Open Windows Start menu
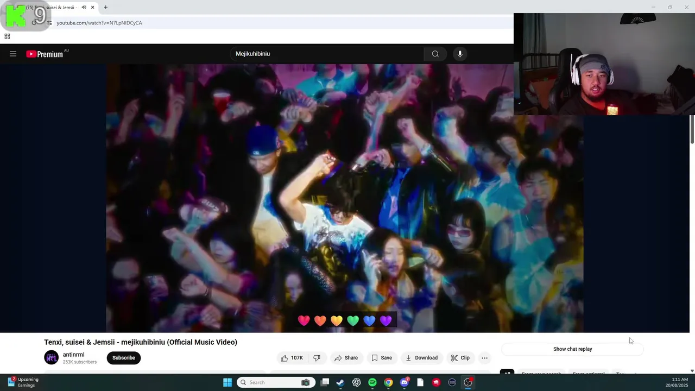695x391 pixels. coord(228,382)
